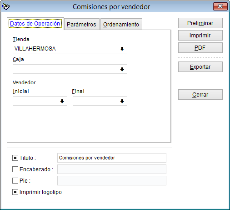The image size is (230, 210).
Task: Generate report with the PDF button
Action: 200,48
